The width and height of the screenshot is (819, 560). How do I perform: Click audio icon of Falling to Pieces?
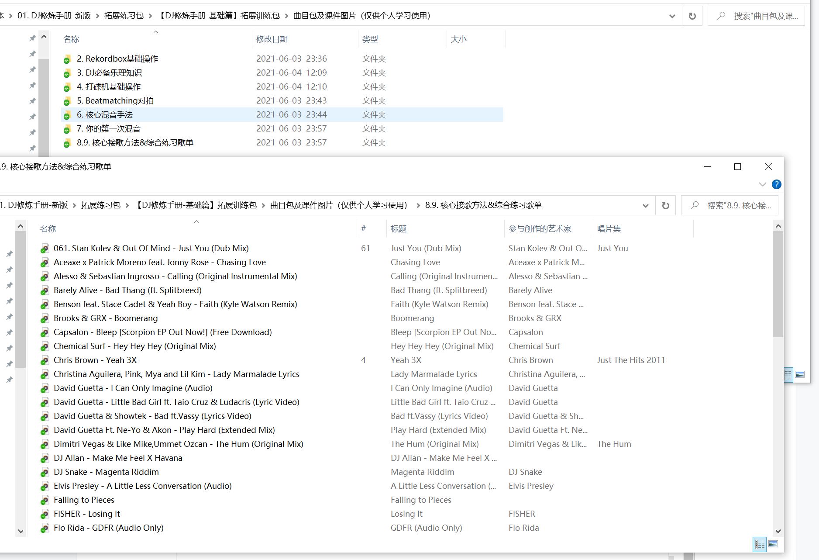[x=44, y=500]
